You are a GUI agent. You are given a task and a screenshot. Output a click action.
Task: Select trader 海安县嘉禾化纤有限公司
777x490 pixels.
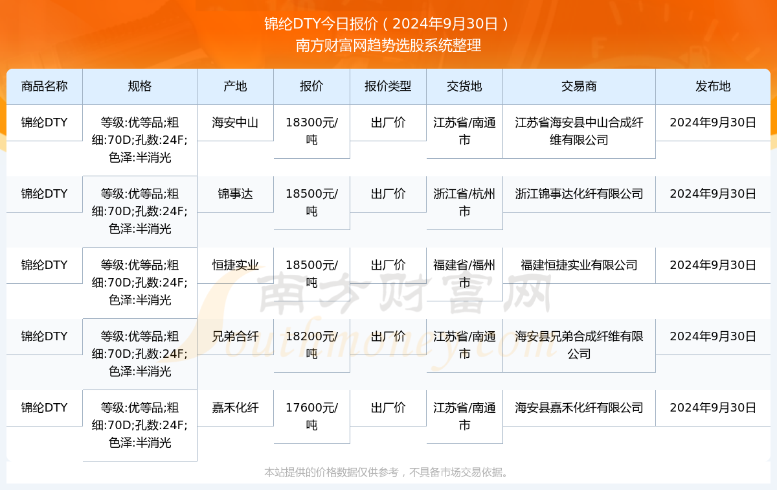(579, 408)
